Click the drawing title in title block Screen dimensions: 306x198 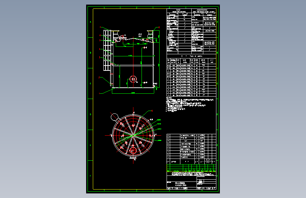point(181,184)
